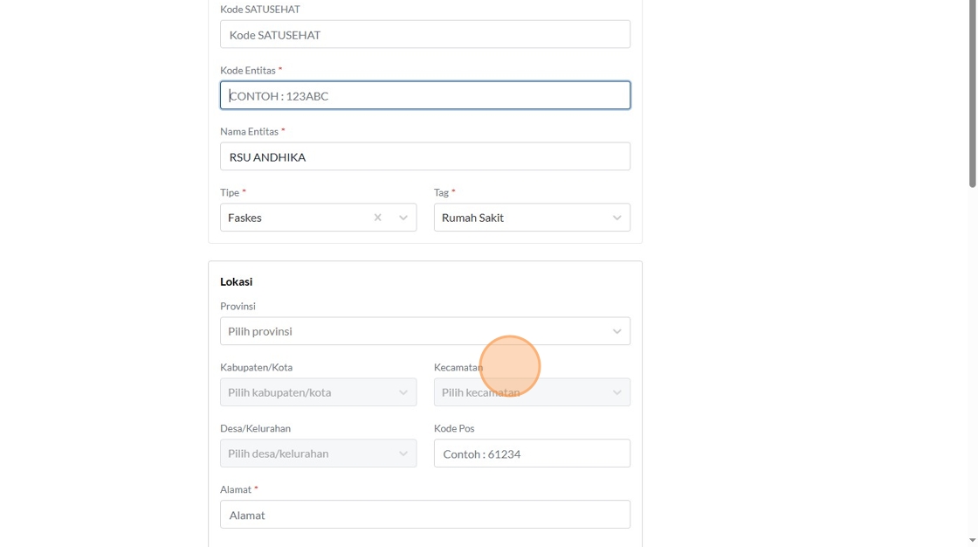
Task: Click into the Kode Entitas field
Action: [x=424, y=95]
